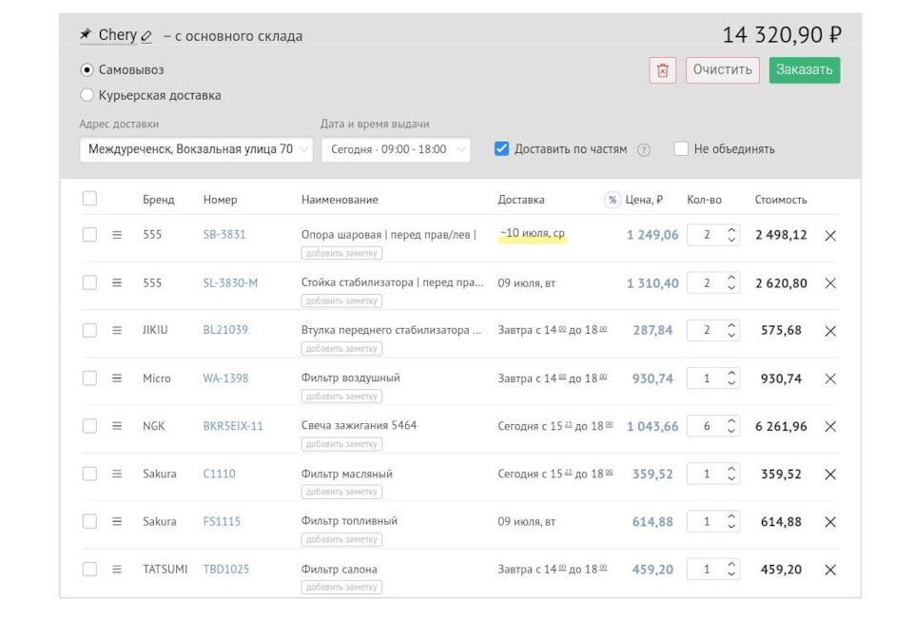The height and width of the screenshot is (620, 913).
Task: Click the pencil edit icon next to Chery
Action: pos(146,36)
